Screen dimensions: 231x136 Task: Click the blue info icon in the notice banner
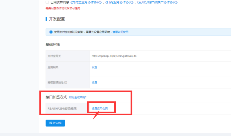(x=51, y=32)
